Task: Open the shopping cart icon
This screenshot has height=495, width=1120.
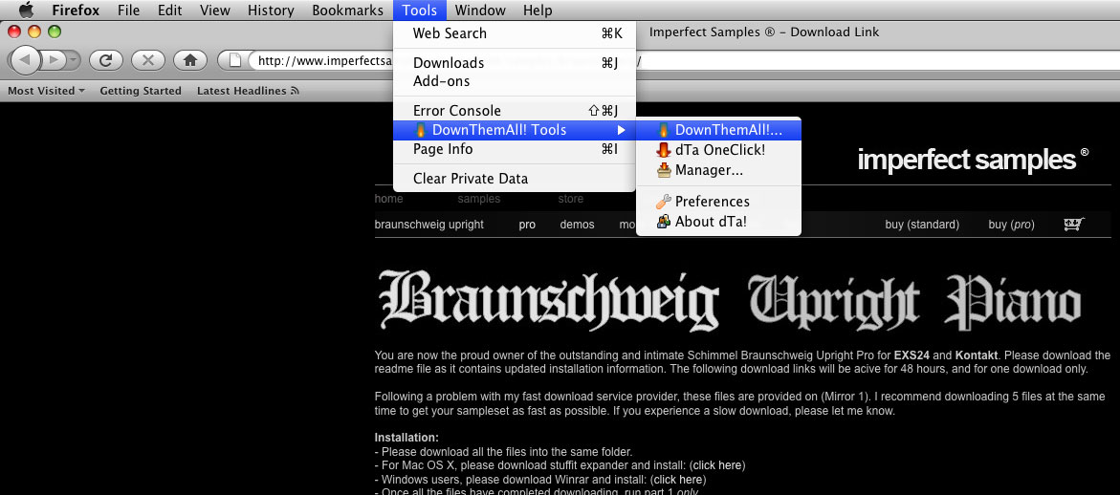Action: (x=1073, y=224)
